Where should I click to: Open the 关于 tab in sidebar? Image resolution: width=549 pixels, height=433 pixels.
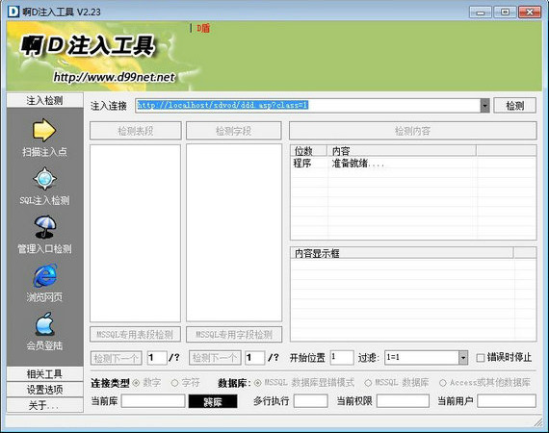45,405
